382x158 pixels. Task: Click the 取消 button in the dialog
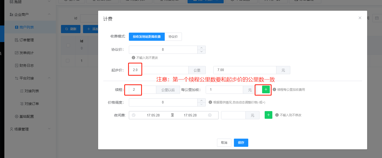click(x=224, y=143)
